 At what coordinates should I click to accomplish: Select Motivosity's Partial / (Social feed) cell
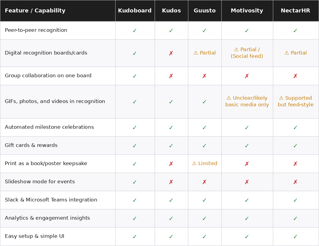247,53
